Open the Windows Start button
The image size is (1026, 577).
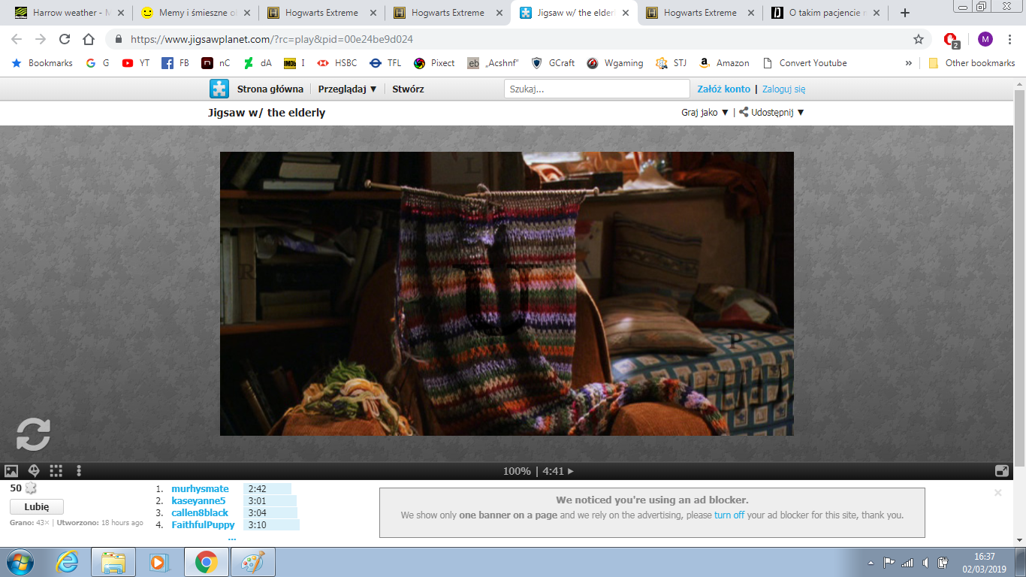coord(20,562)
